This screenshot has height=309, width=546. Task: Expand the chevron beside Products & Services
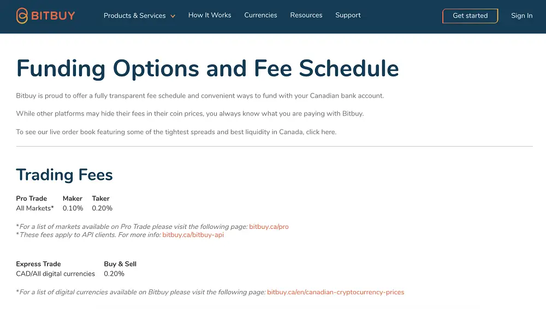173,16
